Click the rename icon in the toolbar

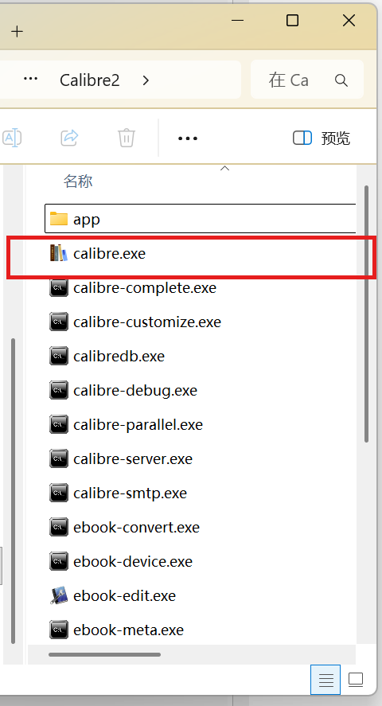tap(12, 138)
